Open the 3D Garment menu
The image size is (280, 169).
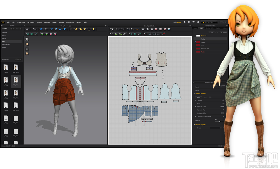[x=21, y=22]
